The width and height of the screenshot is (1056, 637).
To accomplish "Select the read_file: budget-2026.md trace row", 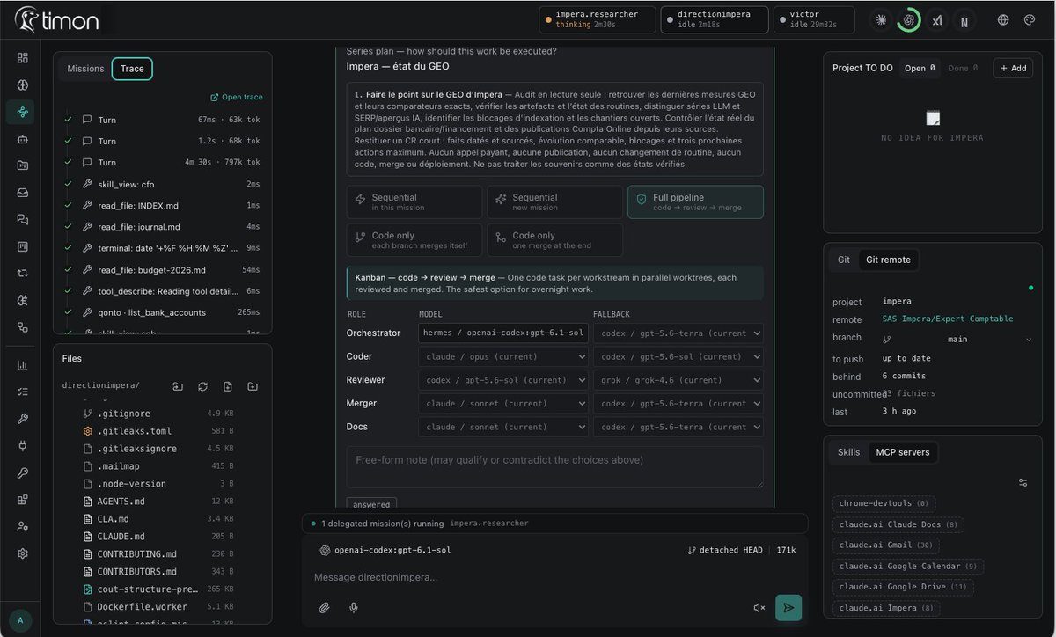I will pos(162,269).
